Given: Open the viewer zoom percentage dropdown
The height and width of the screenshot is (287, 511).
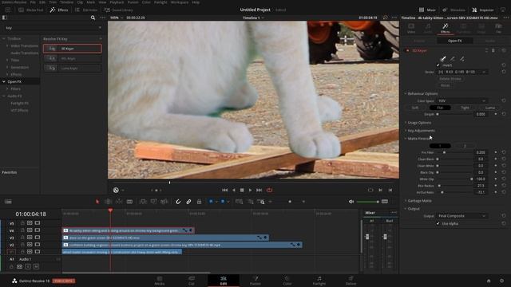Looking at the screenshot, I should (x=117, y=18).
